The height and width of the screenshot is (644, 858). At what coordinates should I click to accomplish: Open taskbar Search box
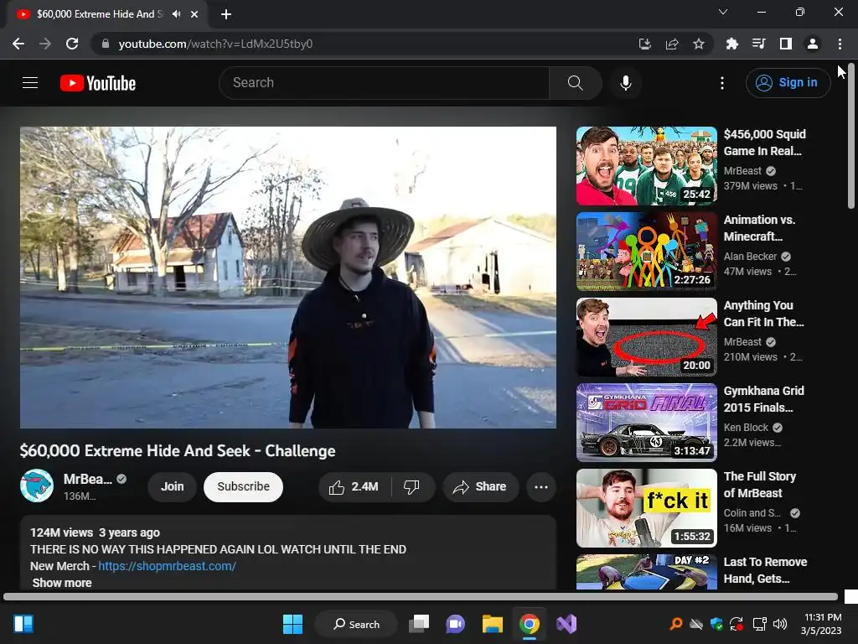357,624
